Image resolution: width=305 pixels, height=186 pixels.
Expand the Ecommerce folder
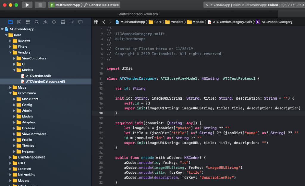[x=11, y=93]
